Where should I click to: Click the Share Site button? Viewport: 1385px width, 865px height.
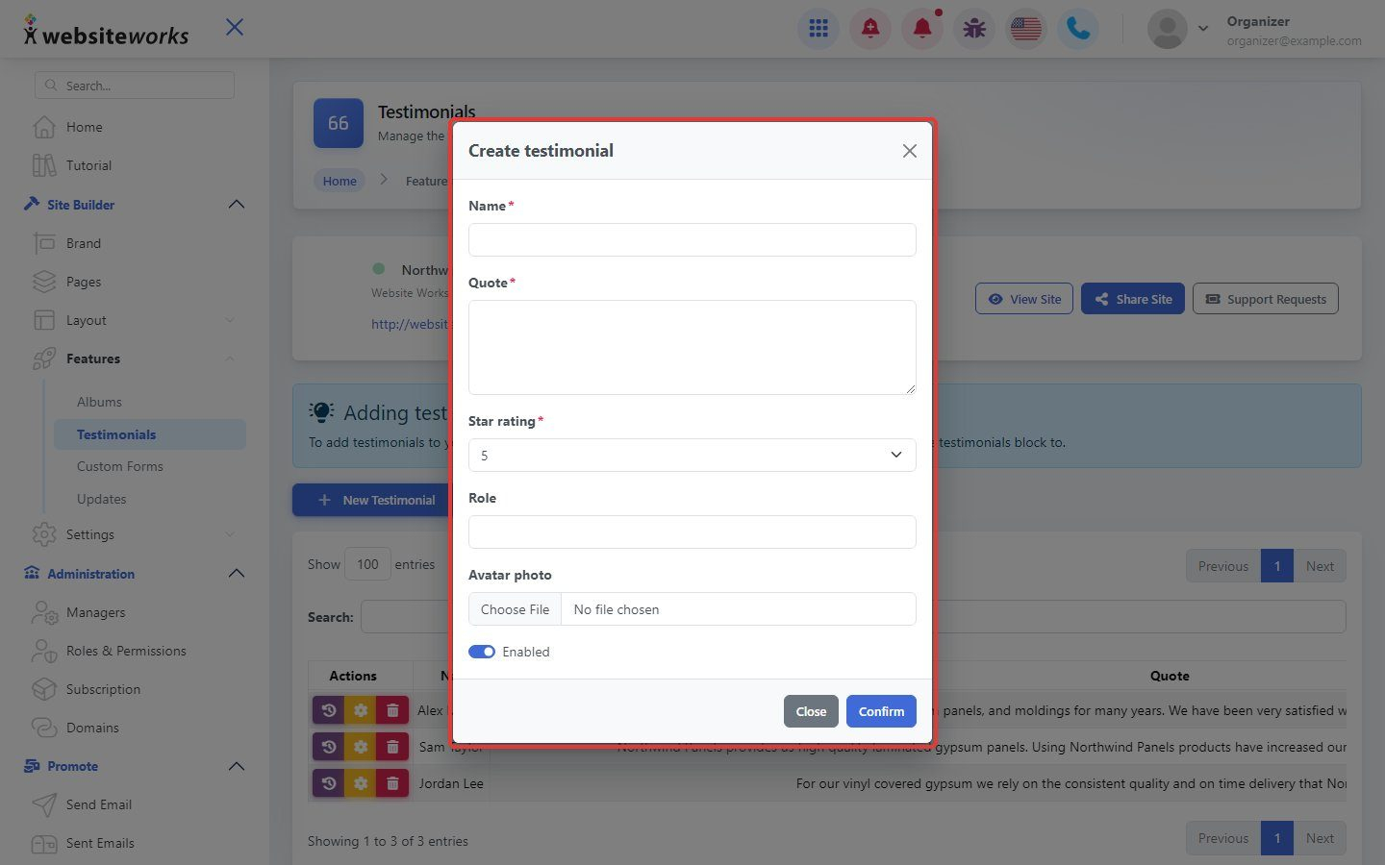point(1133,299)
